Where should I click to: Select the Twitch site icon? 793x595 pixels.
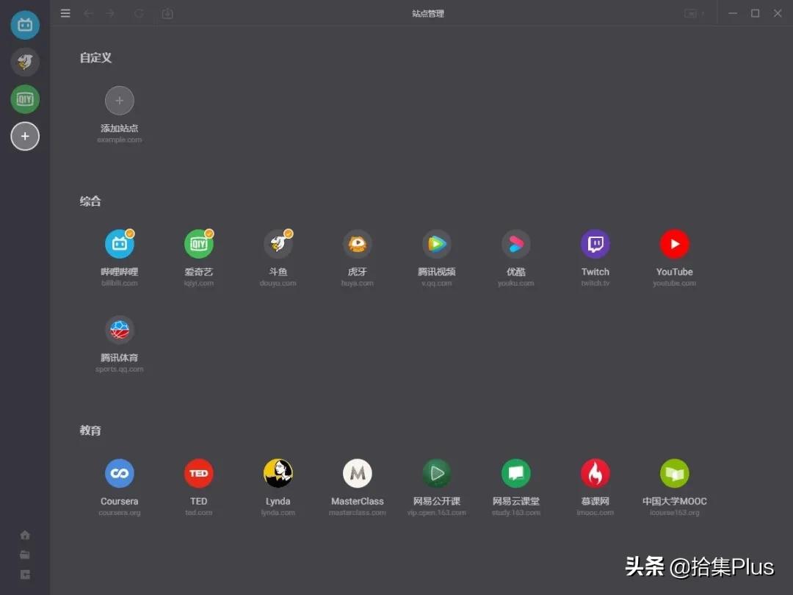pos(595,244)
